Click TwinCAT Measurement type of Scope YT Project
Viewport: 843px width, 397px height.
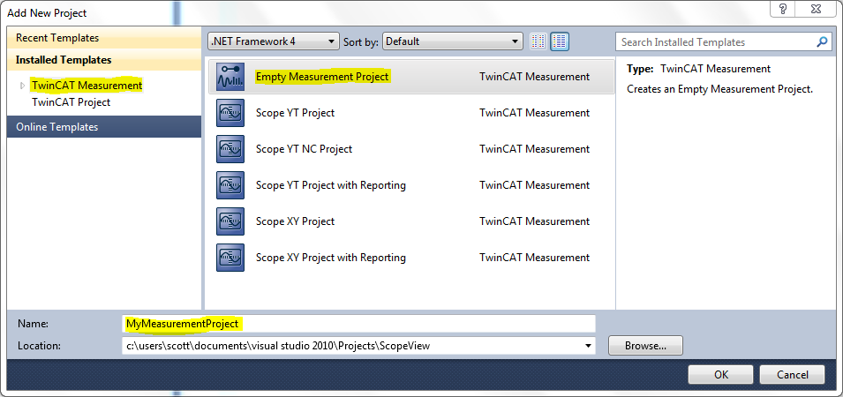point(534,113)
